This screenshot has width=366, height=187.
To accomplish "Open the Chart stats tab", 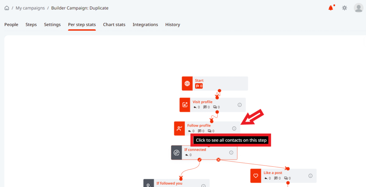I will click(x=114, y=25).
